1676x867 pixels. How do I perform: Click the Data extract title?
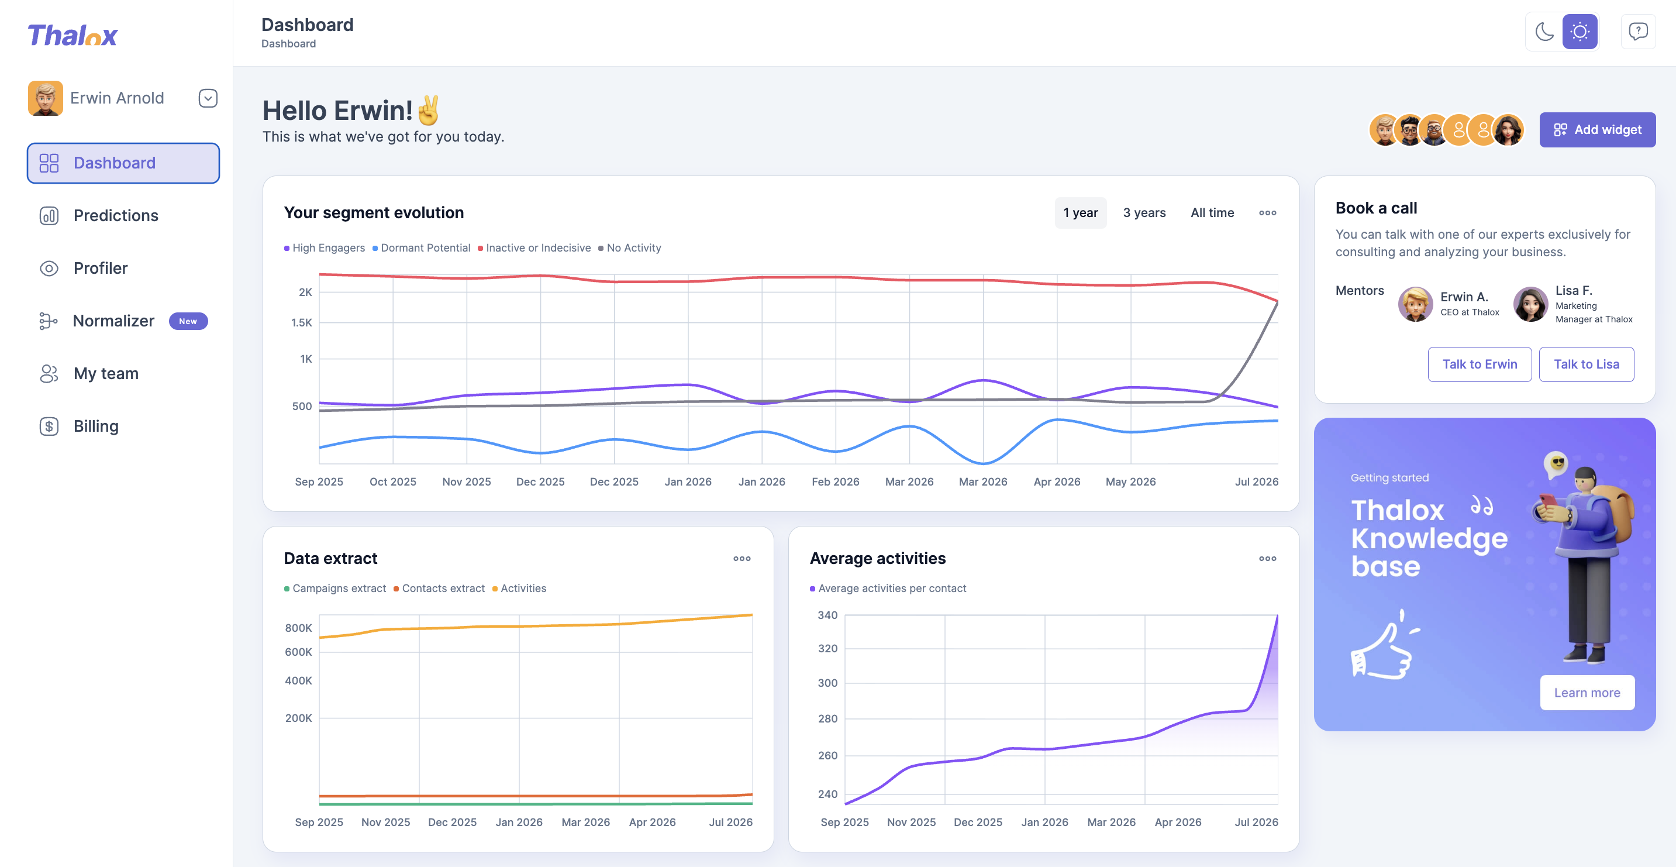[x=330, y=559]
